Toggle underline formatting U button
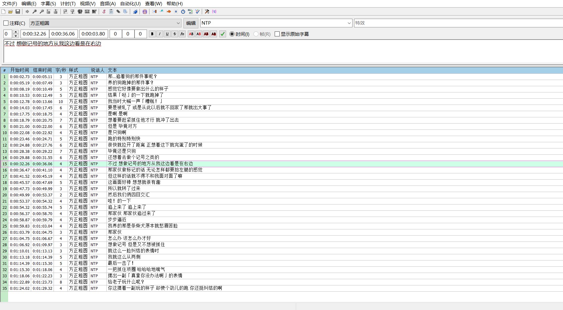Image resolution: width=563 pixels, height=310 pixels. (167, 34)
